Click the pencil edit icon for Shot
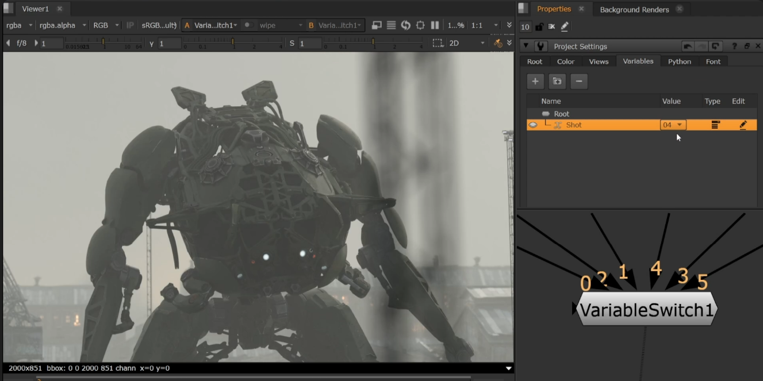The width and height of the screenshot is (763, 381). (x=743, y=125)
